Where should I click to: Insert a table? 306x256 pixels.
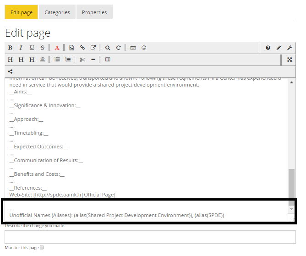pos(108,60)
